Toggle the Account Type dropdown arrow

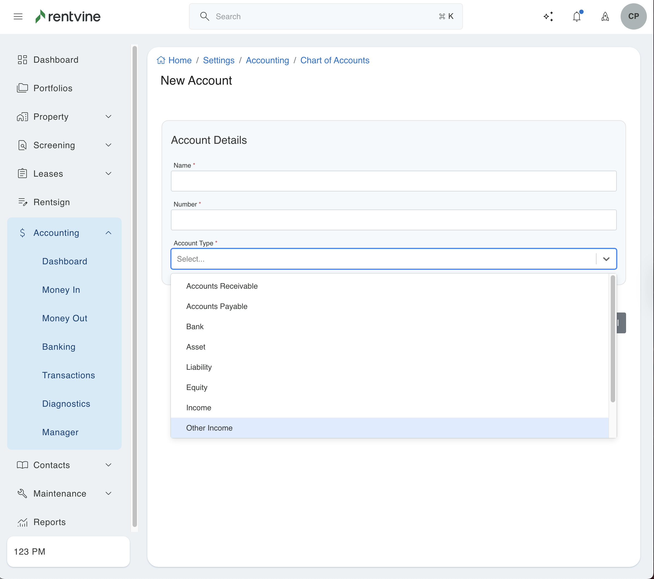point(606,259)
